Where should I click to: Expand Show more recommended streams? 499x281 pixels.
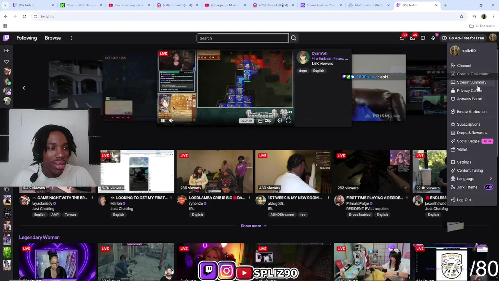pos(253,226)
